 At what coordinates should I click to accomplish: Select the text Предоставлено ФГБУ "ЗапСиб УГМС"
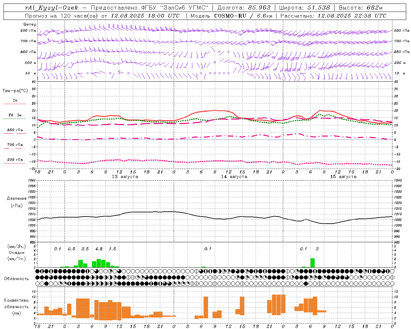click(x=150, y=8)
